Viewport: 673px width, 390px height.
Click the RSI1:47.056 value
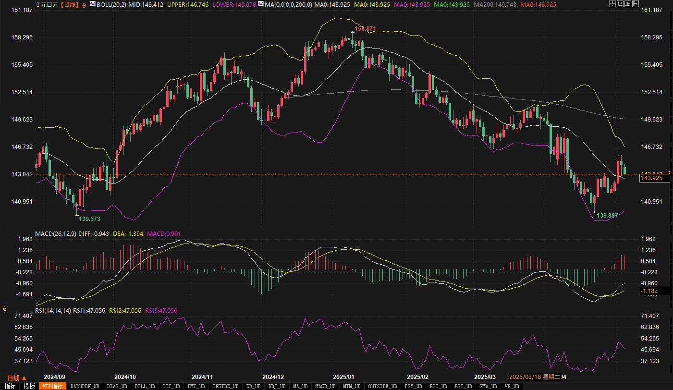(89, 311)
